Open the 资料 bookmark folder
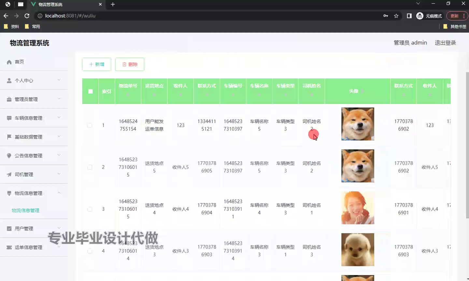This screenshot has width=469, height=281. coord(11,26)
